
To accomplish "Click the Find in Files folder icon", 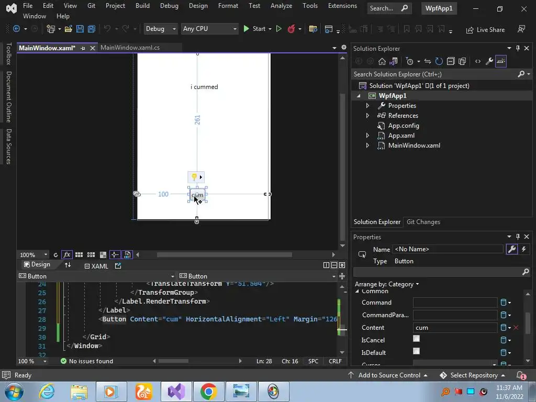I will coord(313,29).
